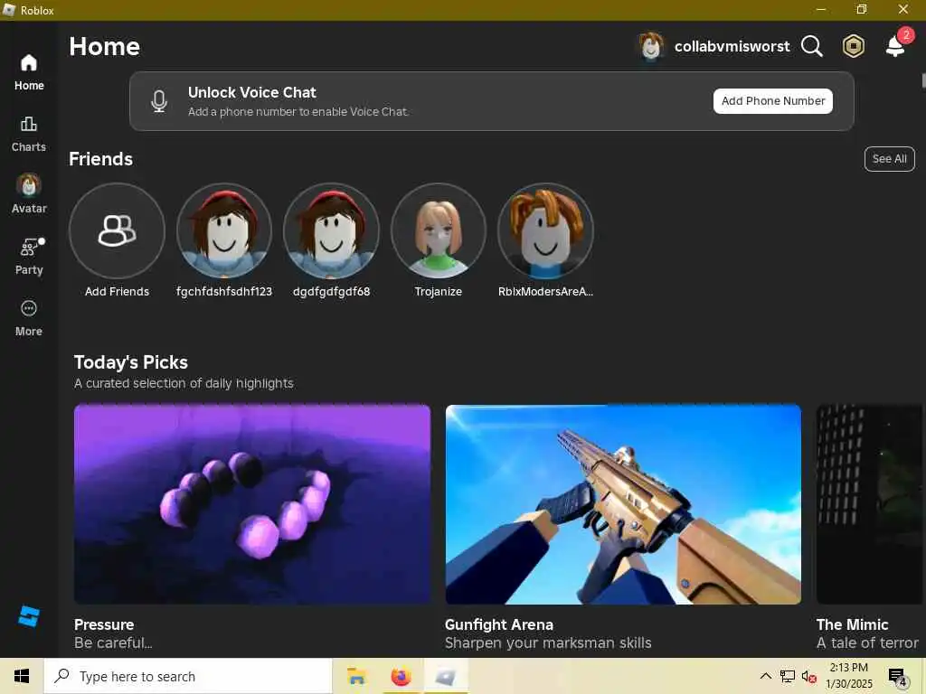Open dgdfgdfgdf68 friend avatar
926x694 pixels.
[331, 230]
